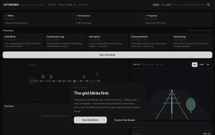Viewport: 215px width, 135px height.
Task: Click the dialog heading The grid blinks first.
Action: pyautogui.click(x=91, y=93)
